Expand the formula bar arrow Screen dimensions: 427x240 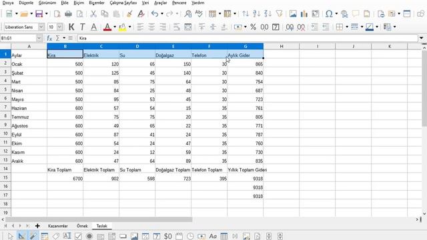[421, 38]
